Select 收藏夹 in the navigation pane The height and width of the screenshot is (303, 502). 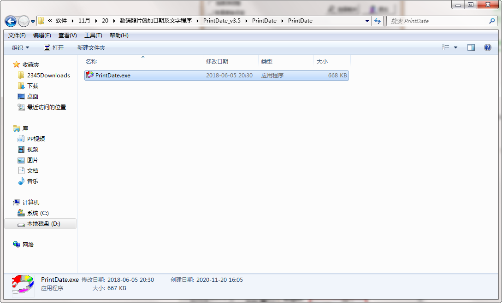point(31,64)
